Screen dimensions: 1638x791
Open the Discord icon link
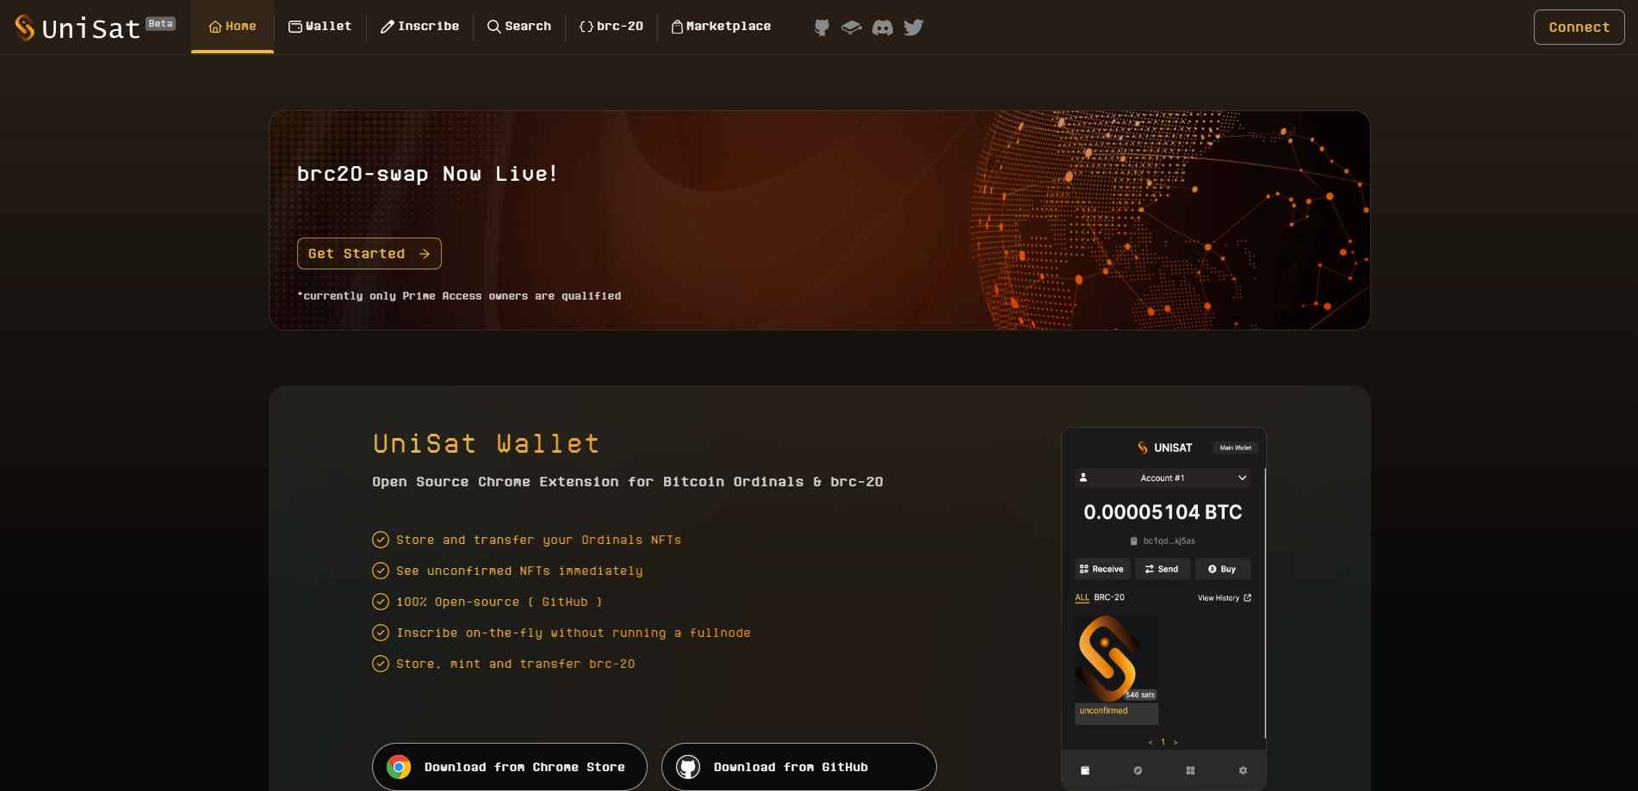pos(883,28)
